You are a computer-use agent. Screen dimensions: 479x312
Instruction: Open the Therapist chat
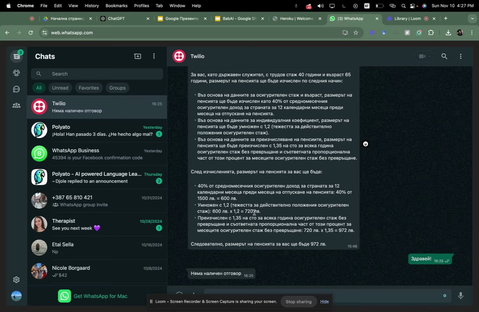(x=97, y=224)
